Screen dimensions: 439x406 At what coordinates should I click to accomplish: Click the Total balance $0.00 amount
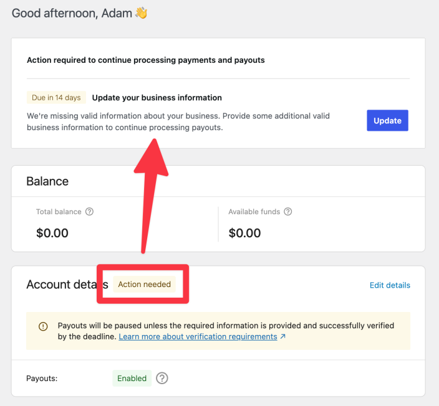52,234
